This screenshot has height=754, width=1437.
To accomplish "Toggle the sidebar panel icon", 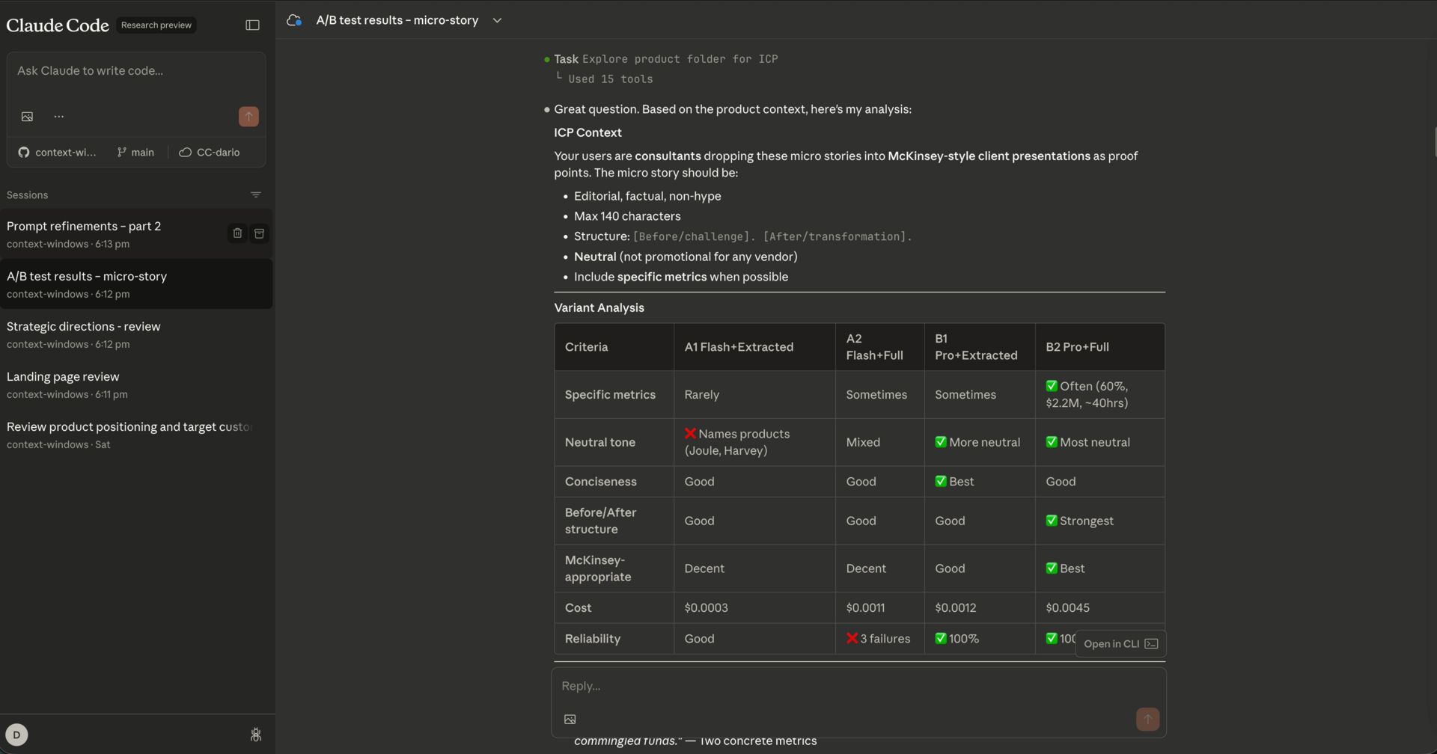I will [252, 25].
